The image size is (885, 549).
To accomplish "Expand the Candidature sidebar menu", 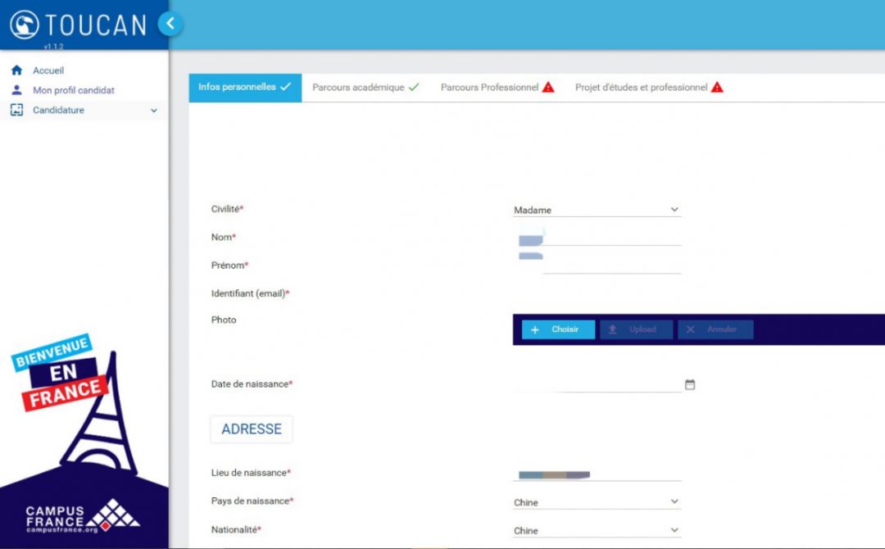I will click(x=153, y=111).
